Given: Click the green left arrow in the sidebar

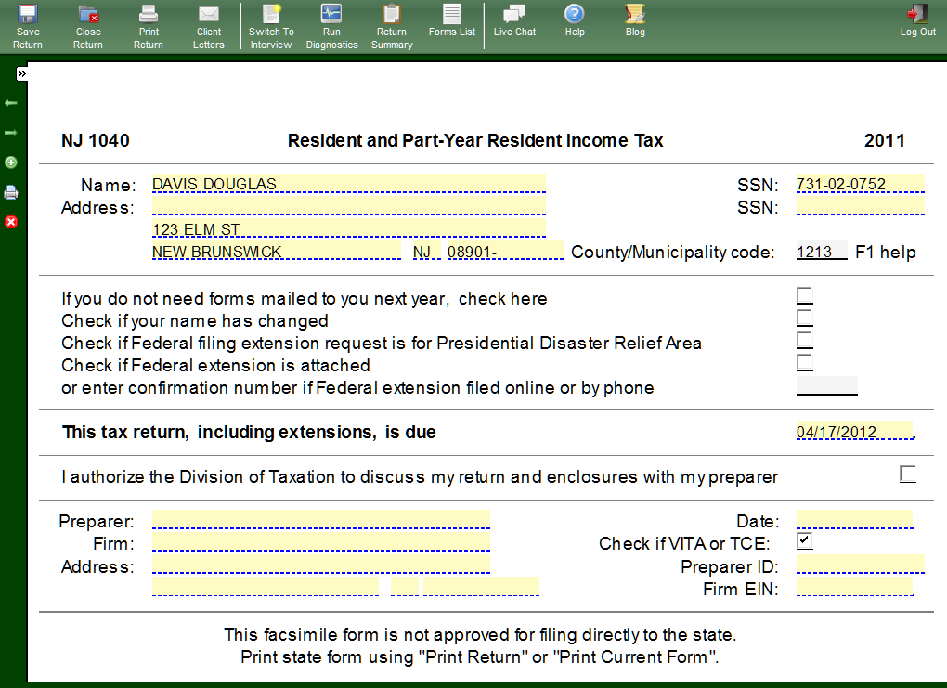Looking at the screenshot, I should coord(11,103).
